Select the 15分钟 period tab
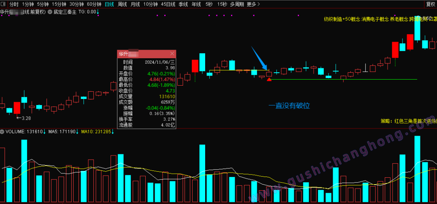This screenshot has height=204, width=437. 59,4
